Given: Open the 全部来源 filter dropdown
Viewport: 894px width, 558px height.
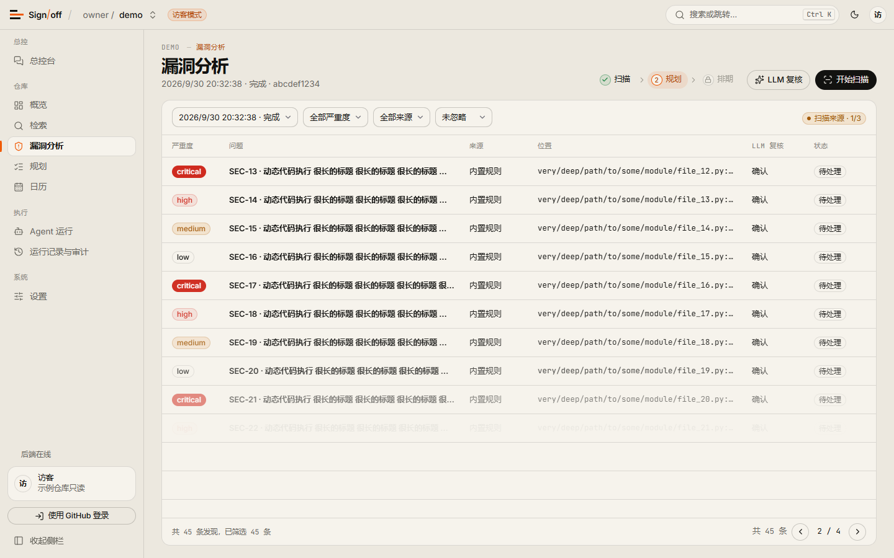Looking at the screenshot, I should (402, 117).
